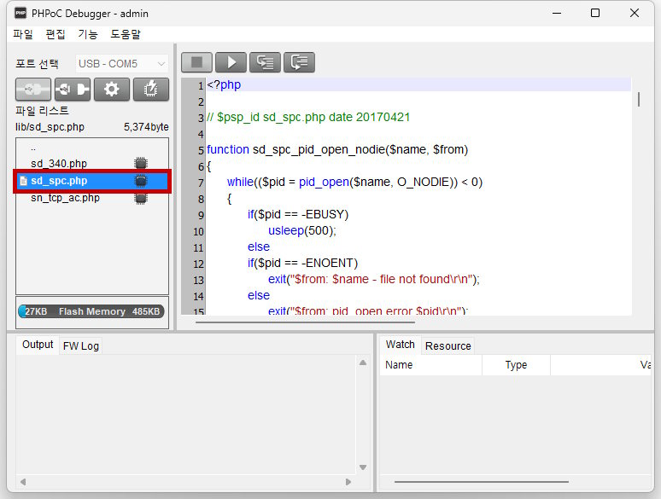Switch to the Output tab

coord(38,345)
